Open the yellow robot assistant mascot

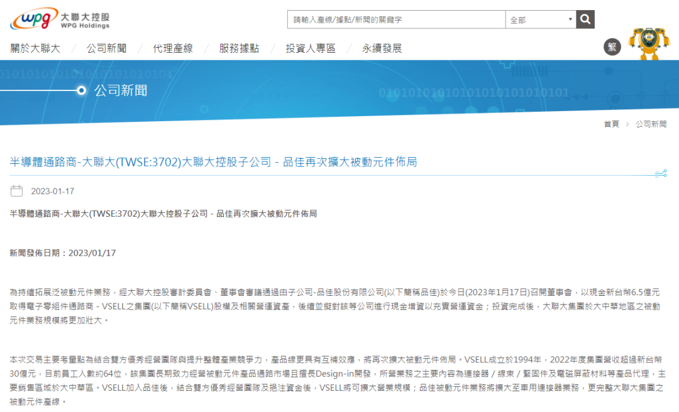coord(649,43)
